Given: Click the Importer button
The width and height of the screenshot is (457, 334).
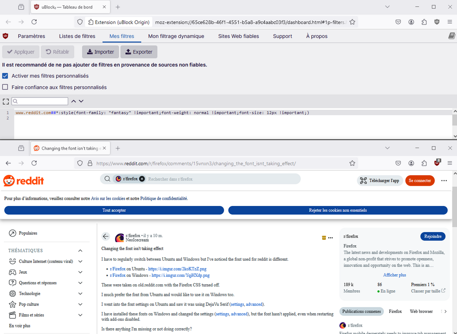Looking at the screenshot, I should click(101, 52).
